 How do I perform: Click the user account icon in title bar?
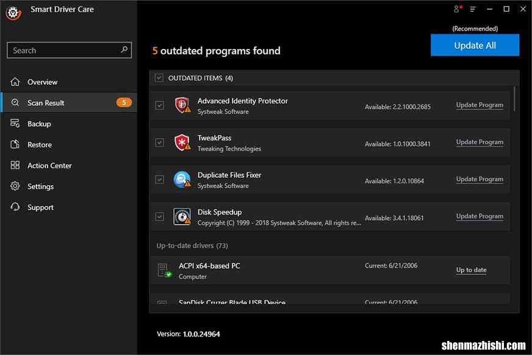(458, 9)
